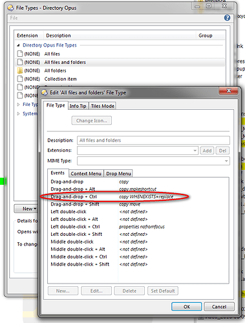The width and height of the screenshot is (245, 323).
Task: Switch to the Info Tip tab
Action: (78, 106)
